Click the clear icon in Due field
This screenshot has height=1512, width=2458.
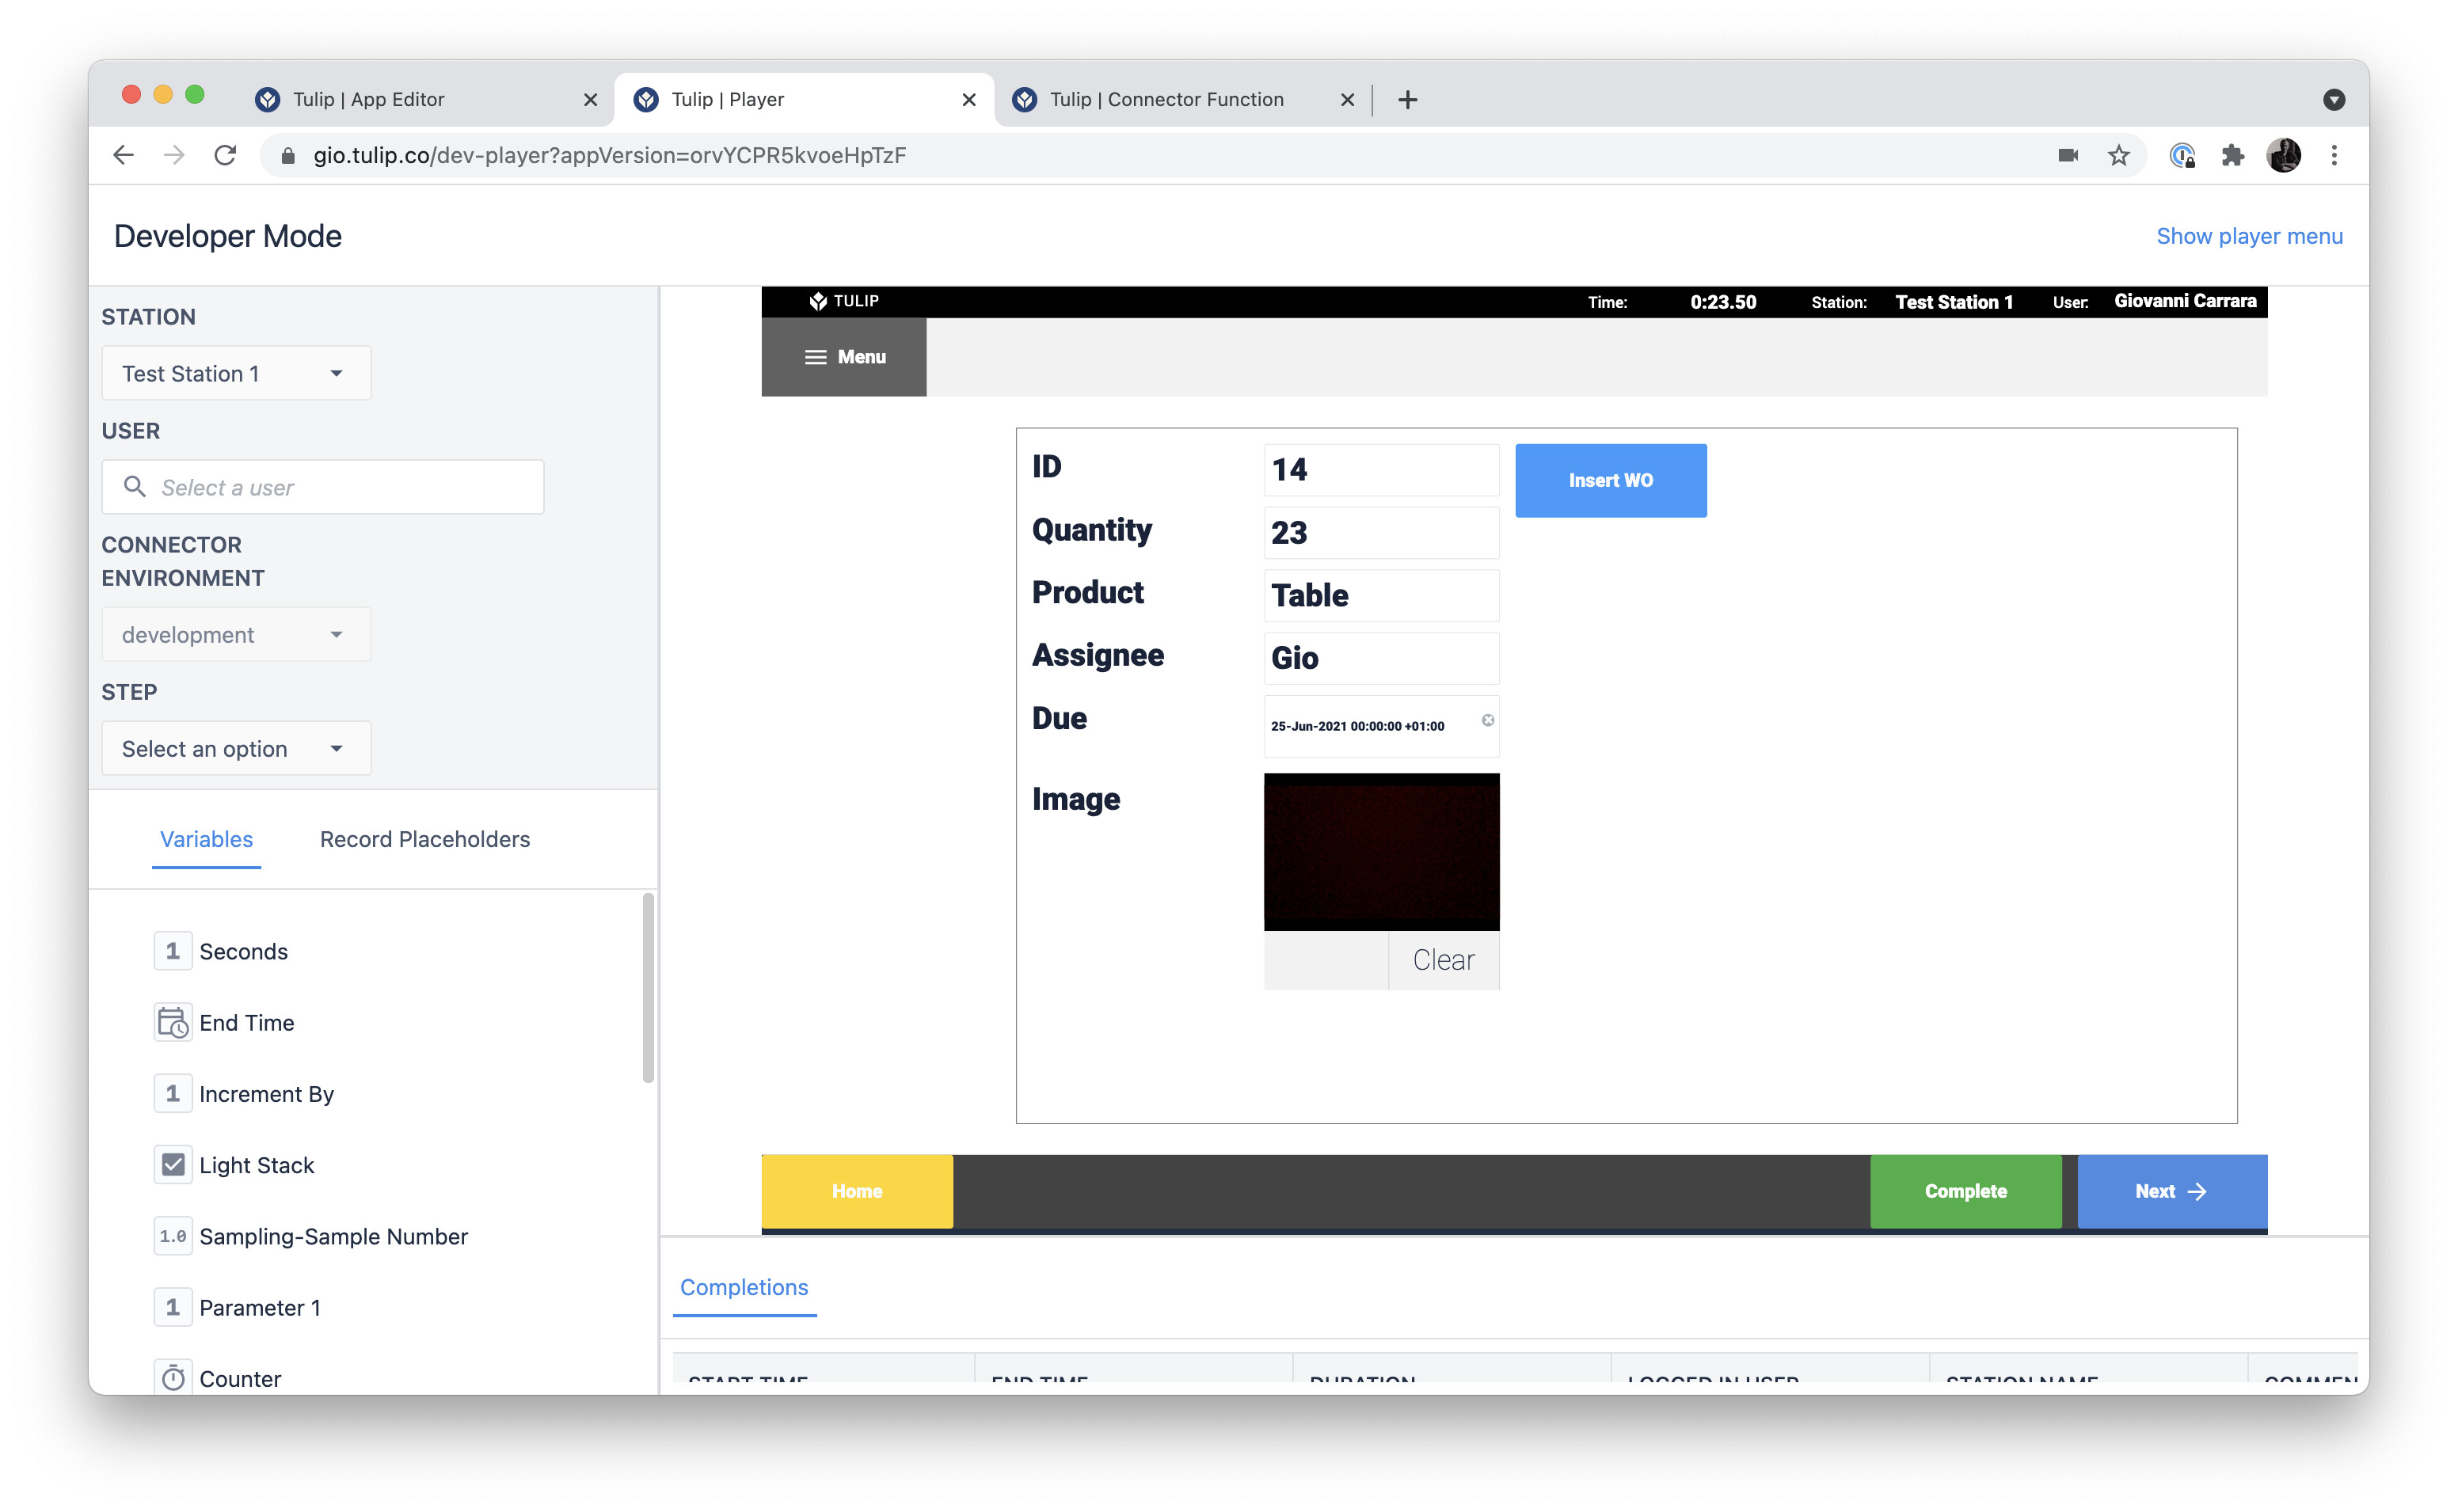coord(1487,720)
